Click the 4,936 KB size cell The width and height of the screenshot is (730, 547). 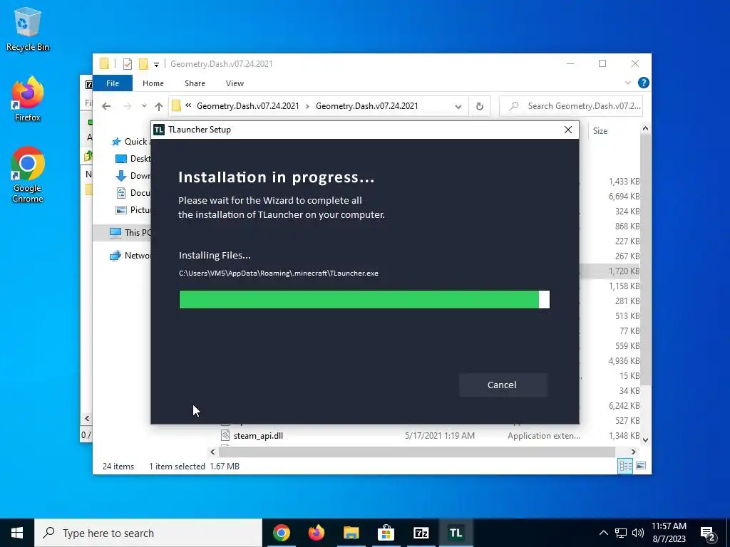tap(624, 361)
